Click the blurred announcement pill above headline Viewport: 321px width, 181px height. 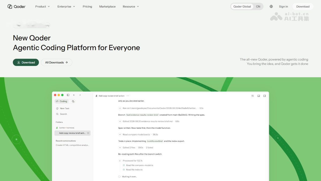(x=32, y=25)
